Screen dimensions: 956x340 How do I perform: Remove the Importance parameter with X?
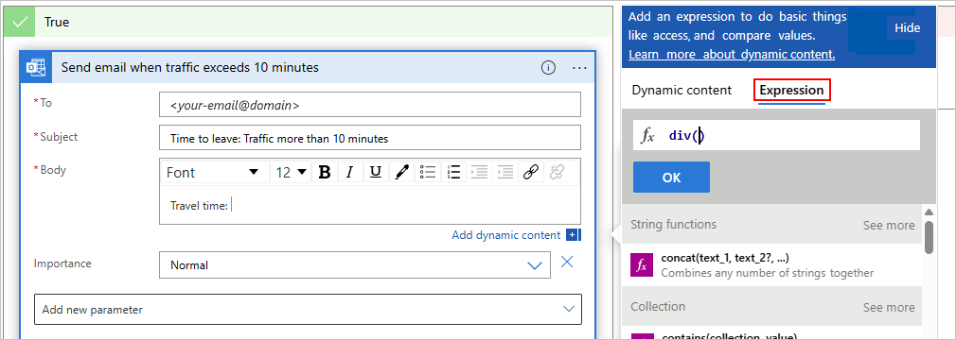click(x=567, y=263)
